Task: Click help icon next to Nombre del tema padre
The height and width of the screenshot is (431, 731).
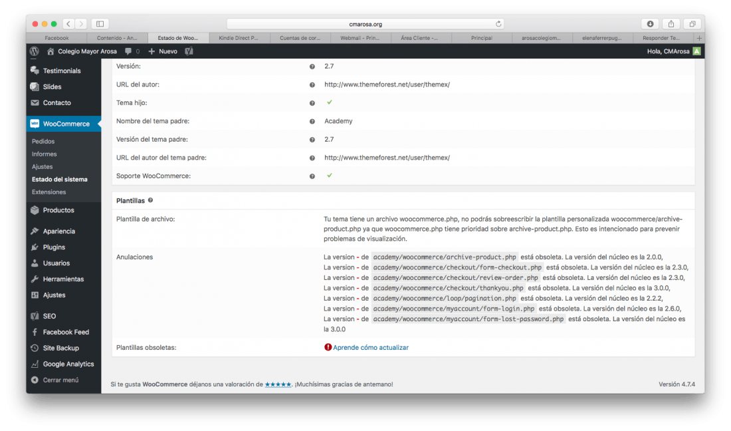Action: pyautogui.click(x=312, y=121)
